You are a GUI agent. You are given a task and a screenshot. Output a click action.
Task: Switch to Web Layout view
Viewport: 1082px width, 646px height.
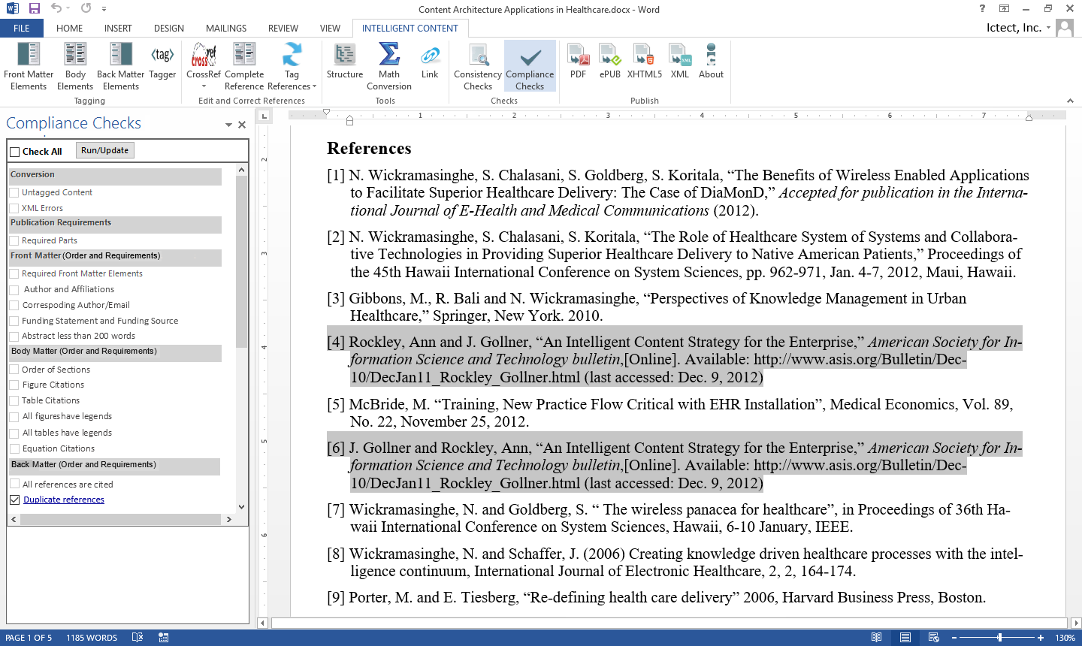[x=934, y=637]
